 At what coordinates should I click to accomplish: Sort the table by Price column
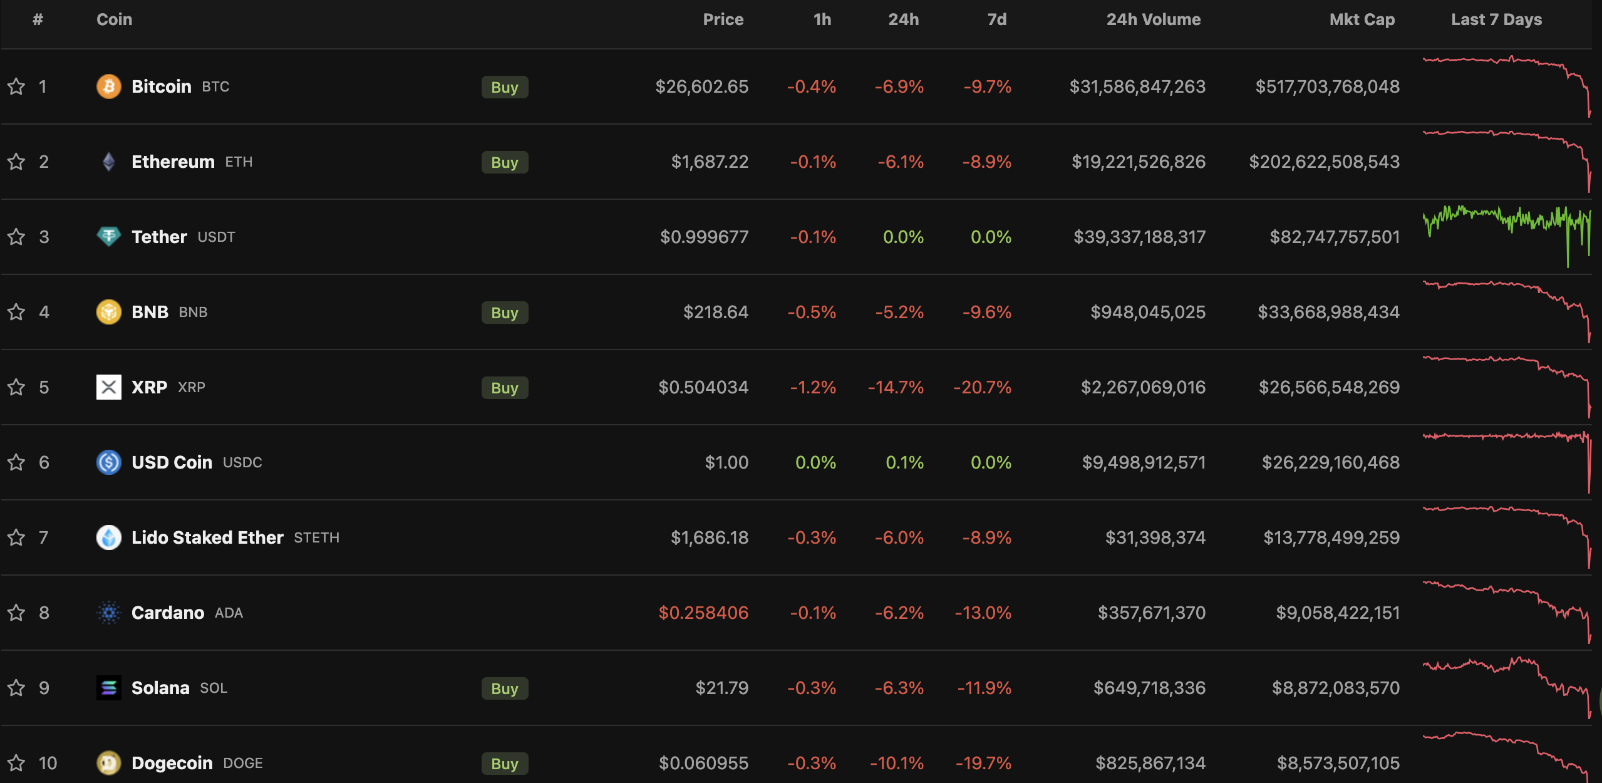pos(723,19)
